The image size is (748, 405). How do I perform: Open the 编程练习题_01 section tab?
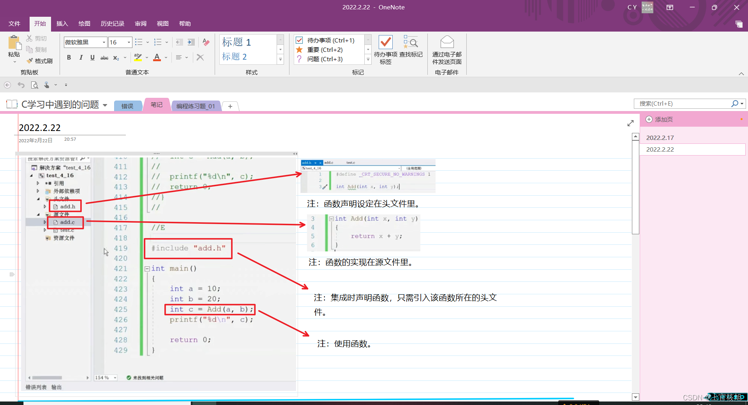tap(196, 106)
